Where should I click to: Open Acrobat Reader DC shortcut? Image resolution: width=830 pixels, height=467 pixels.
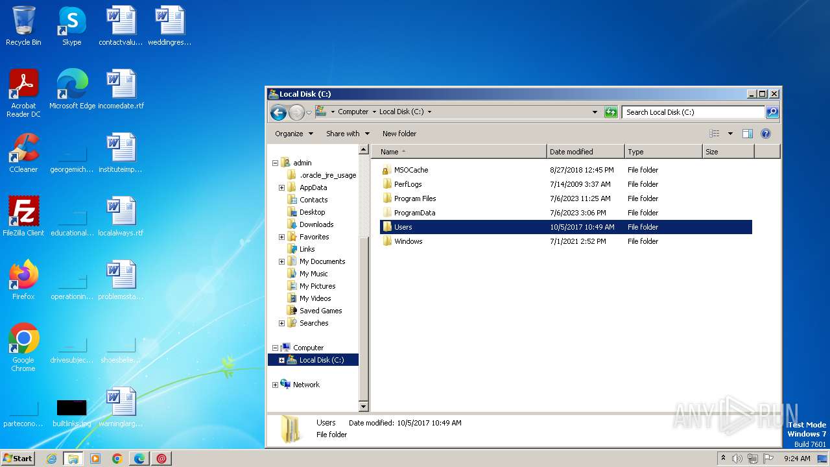click(23, 93)
